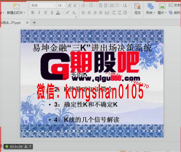The width and height of the screenshot is (181, 152).
Task: Open the line spacing dropdown arrow
Action: 129,13
